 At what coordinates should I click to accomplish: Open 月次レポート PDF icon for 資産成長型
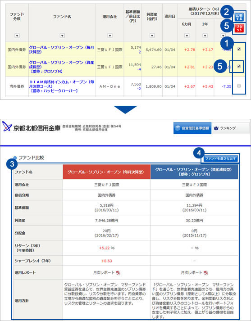206,273
